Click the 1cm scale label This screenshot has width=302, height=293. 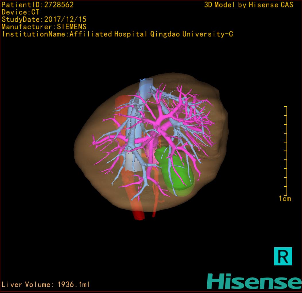(x=284, y=198)
